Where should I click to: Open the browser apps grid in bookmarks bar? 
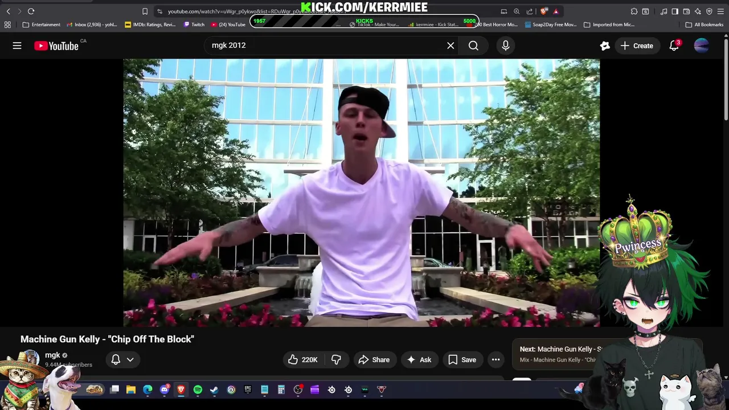point(7,24)
